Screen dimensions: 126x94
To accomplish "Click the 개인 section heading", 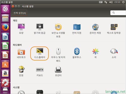I will (x=15, y=21).
